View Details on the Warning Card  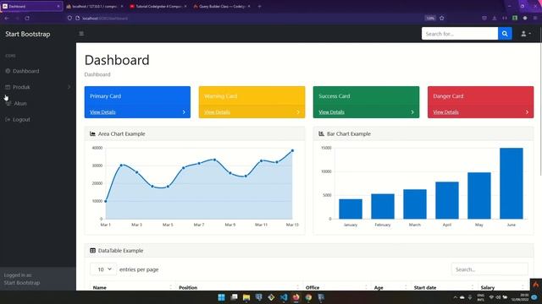coord(217,112)
